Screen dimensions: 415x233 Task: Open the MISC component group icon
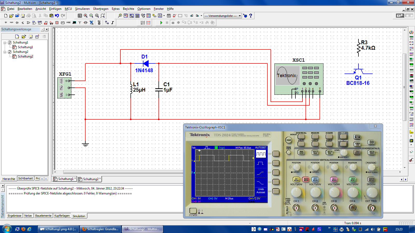pos(68,23)
